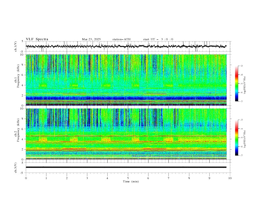This screenshot has width=259, height=200.
Task: Click the ch.2 spectrogram panel
Action: coord(126,134)
